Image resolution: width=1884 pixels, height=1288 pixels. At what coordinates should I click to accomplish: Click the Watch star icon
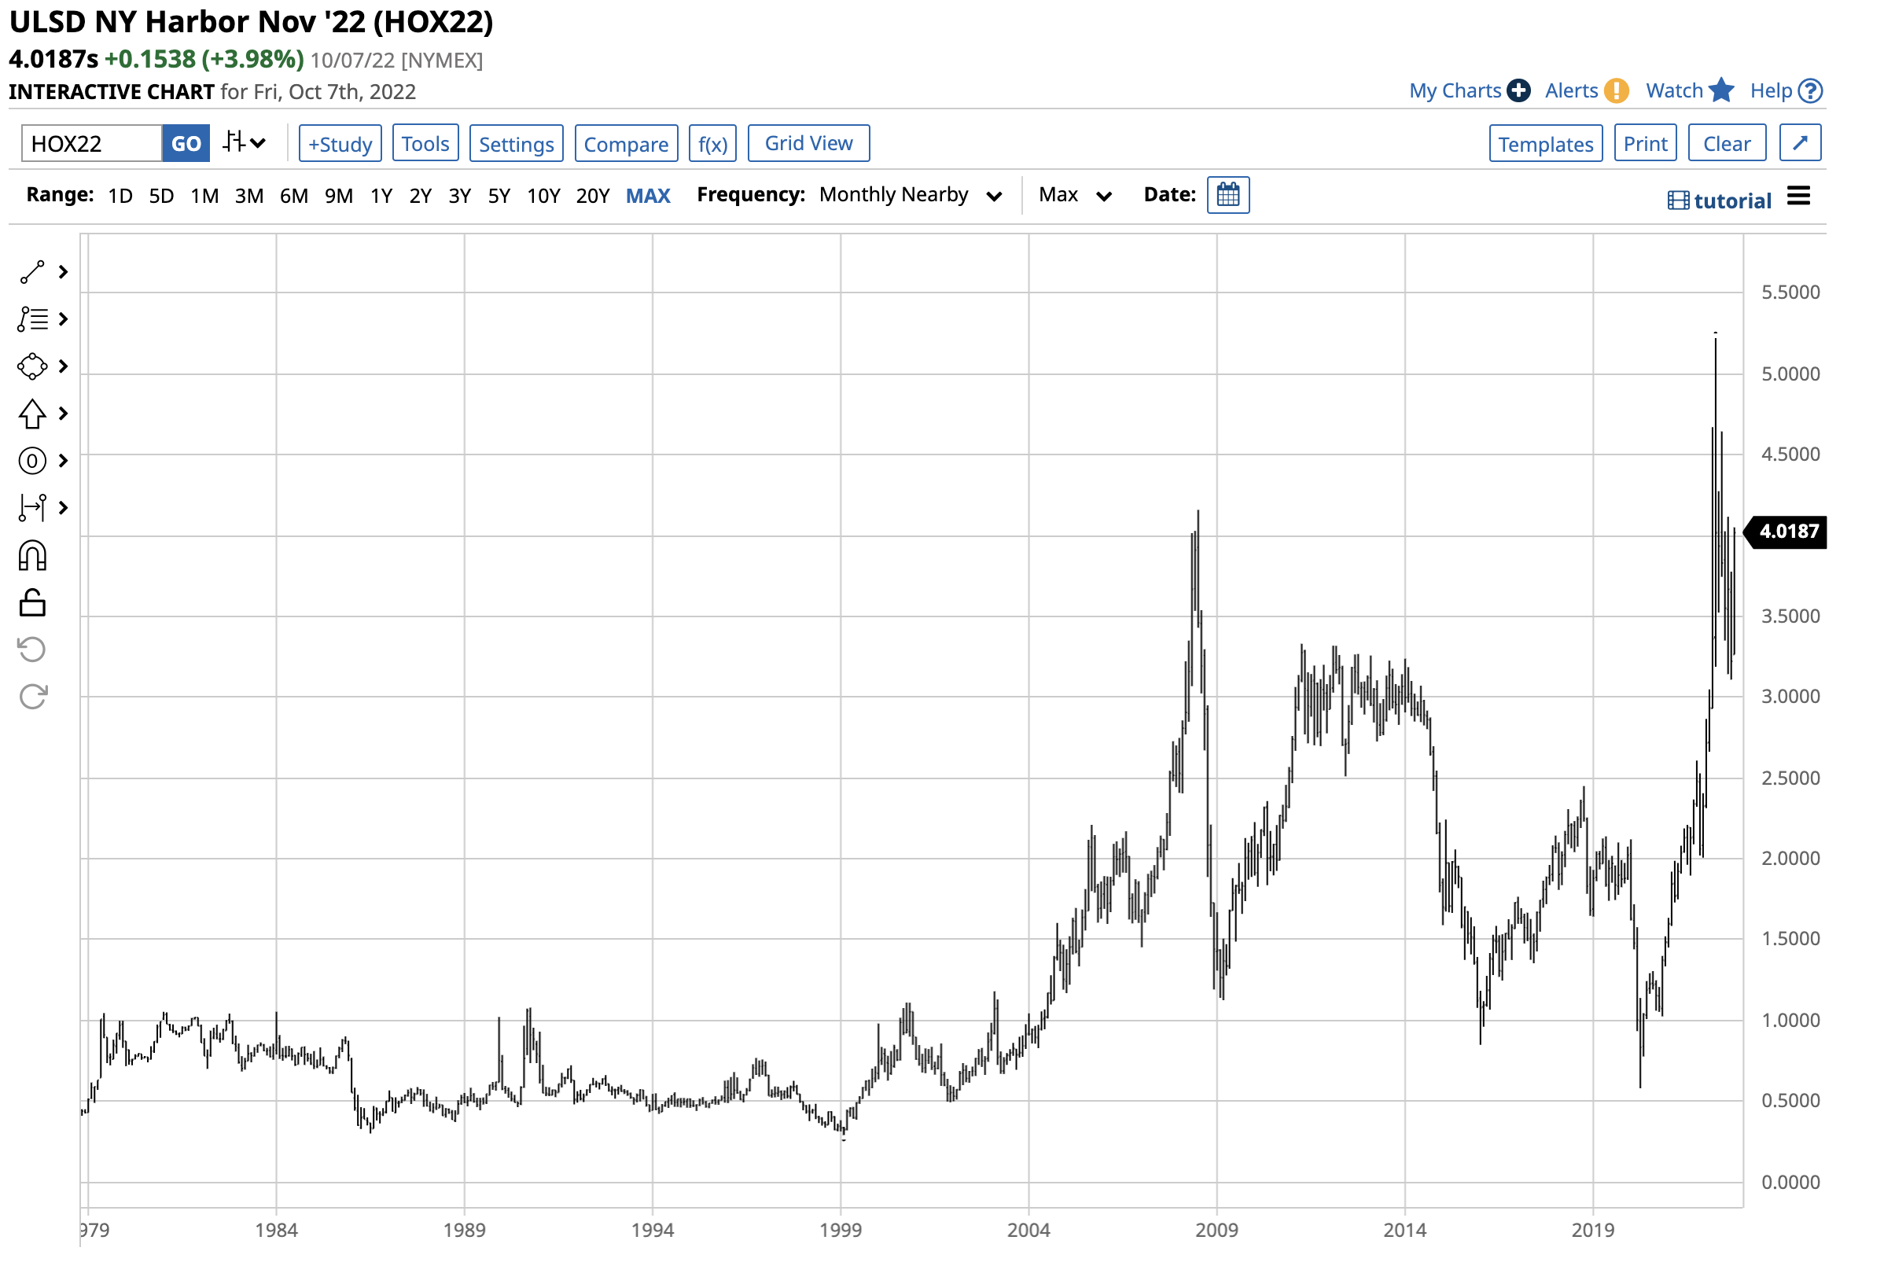(x=1720, y=90)
